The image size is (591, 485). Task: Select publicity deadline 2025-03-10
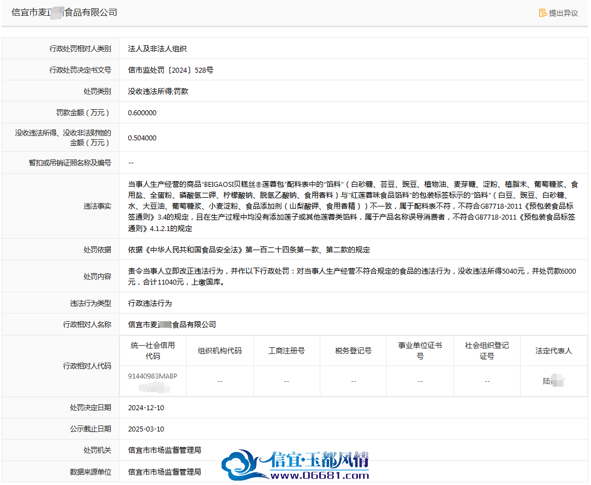tap(146, 429)
